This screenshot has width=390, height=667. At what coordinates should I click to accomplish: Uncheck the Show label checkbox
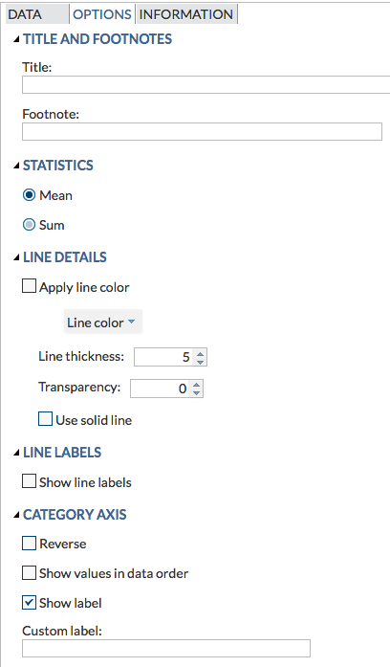coord(29,602)
